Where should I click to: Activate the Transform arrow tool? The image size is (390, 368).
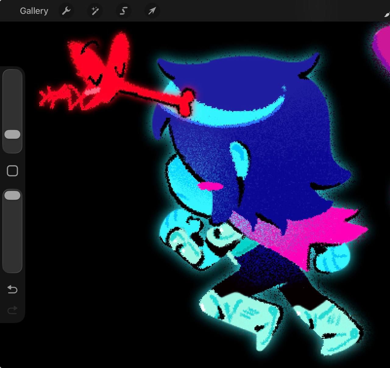(152, 11)
